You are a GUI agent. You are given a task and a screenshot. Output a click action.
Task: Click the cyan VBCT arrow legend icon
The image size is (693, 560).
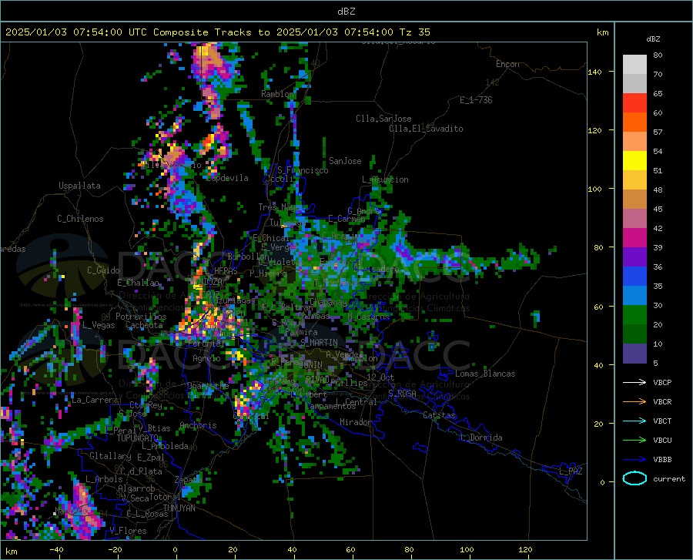pos(634,421)
